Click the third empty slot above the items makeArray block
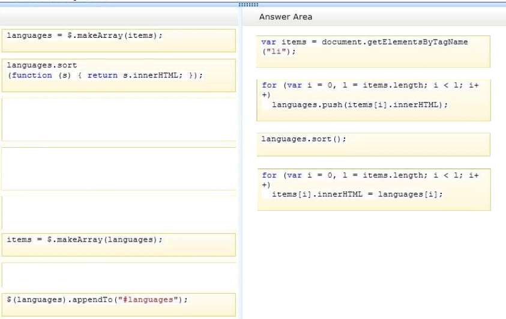 (119, 214)
